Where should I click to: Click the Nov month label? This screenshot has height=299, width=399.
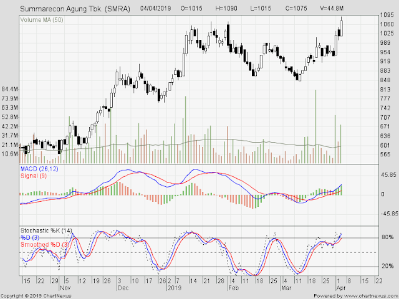point(65,288)
